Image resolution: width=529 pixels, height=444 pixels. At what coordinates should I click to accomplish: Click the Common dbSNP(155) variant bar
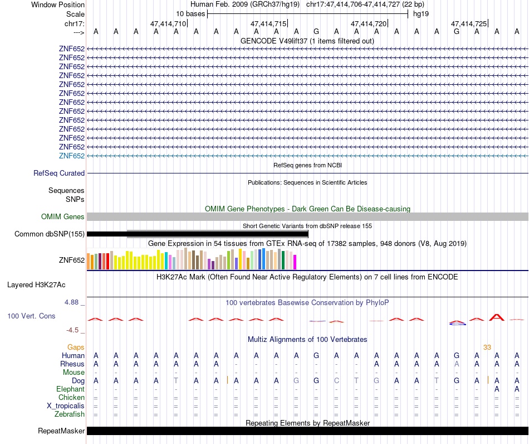[197, 234]
